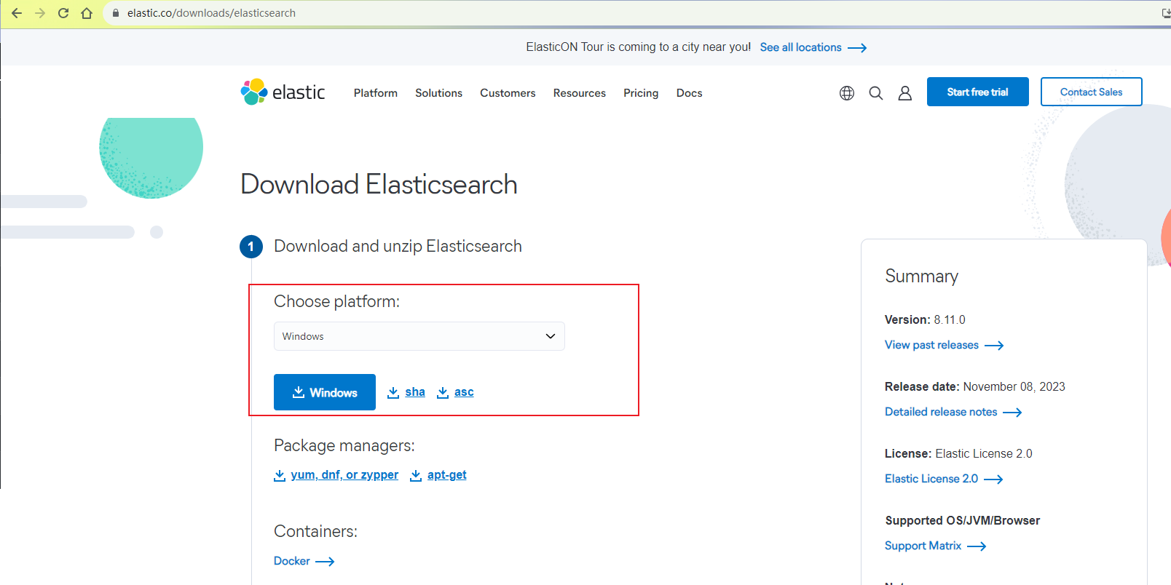The width and height of the screenshot is (1171, 585).
Task: Click the release date November 08, 2023
Action: 1014,386
